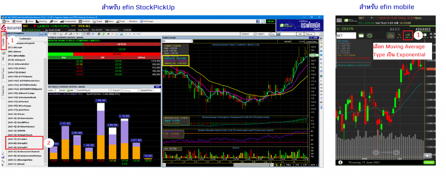Click the candlestick compare icon in efin mobile
The image size is (446, 179).
pyautogui.click(x=391, y=36)
